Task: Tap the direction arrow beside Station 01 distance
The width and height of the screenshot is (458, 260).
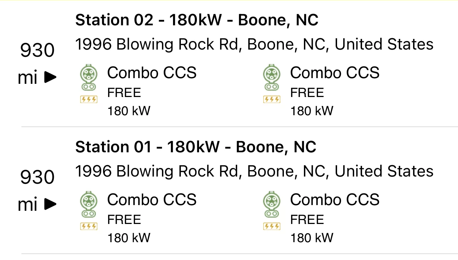Action: click(50, 204)
